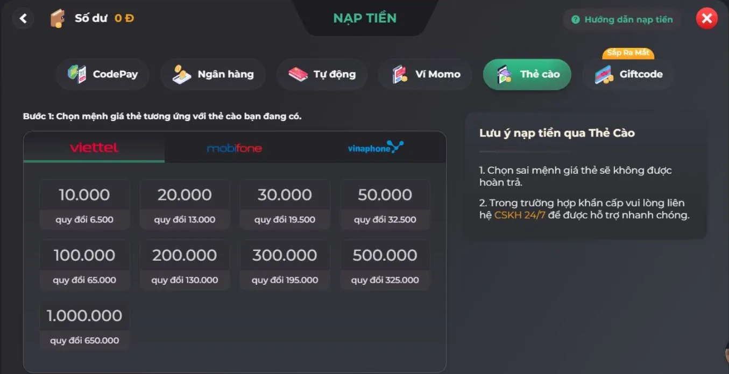Switch to the Mobifone carrier tab
Viewport: 729px width, 374px height.
coord(235,148)
